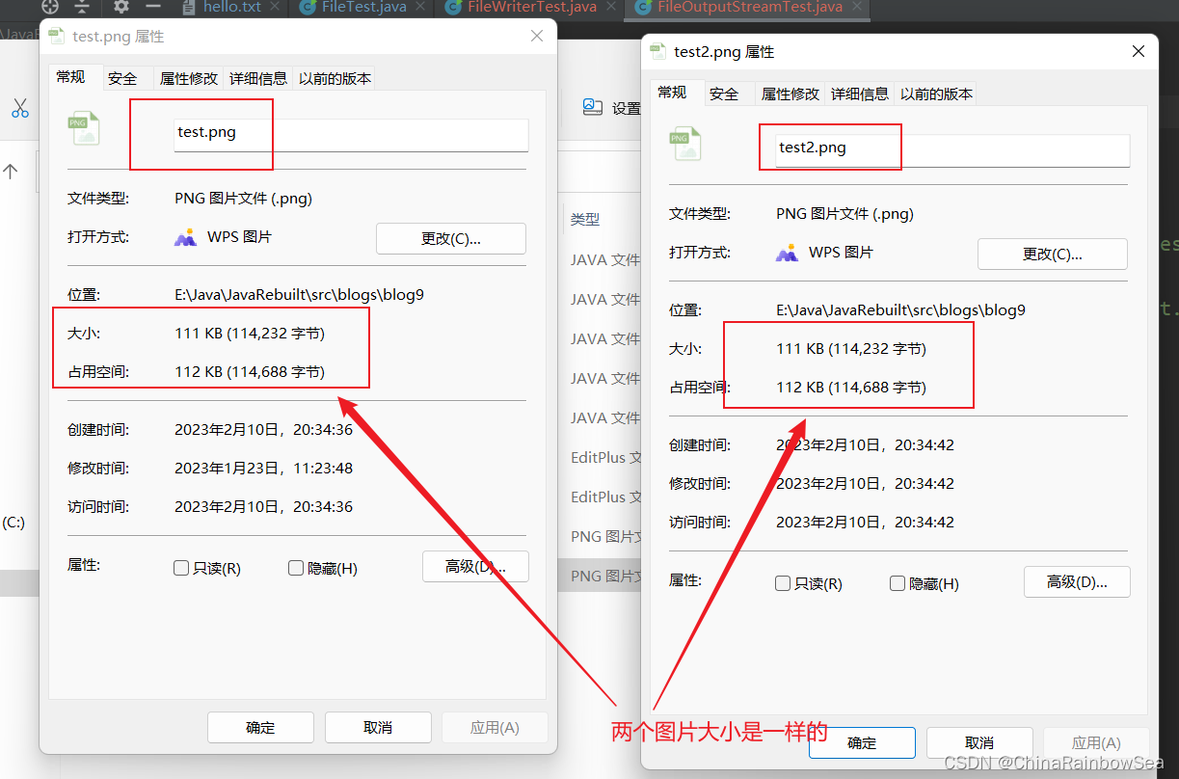Screen dimensions: 1179x779
Task: Click the PNG 图片文件 (.png) type text in test2.png dialog
Action: coord(844,214)
